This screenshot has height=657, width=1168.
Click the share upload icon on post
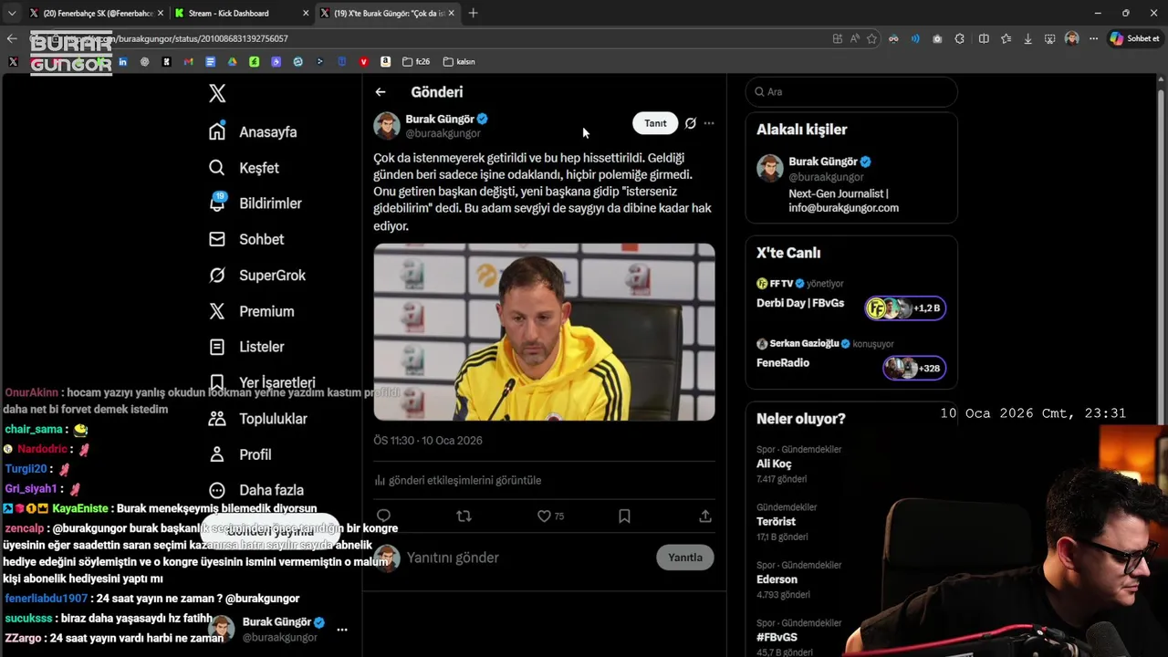click(x=705, y=516)
